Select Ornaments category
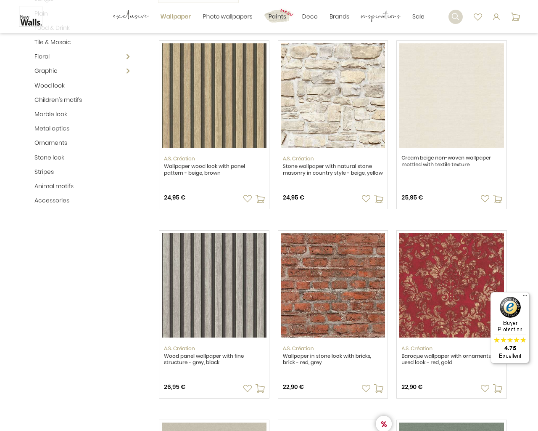538x431 pixels. coord(51,143)
